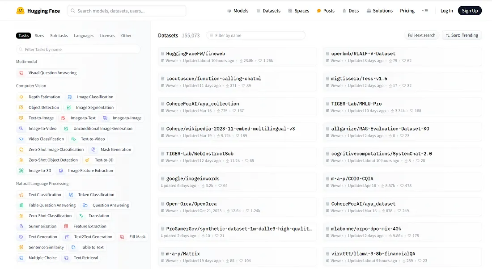Image resolution: width=492 pixels, height=269 pixels.
Task: Open the Sort: Trending dropdown
Action: coord(462,35)
